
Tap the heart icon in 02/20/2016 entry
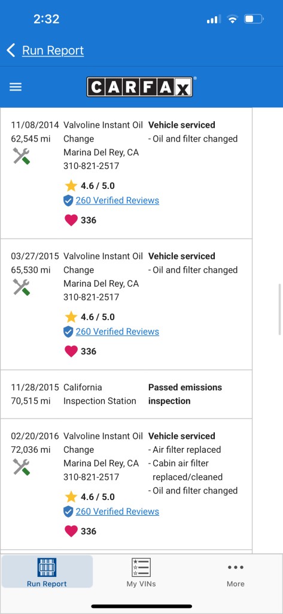71,531
